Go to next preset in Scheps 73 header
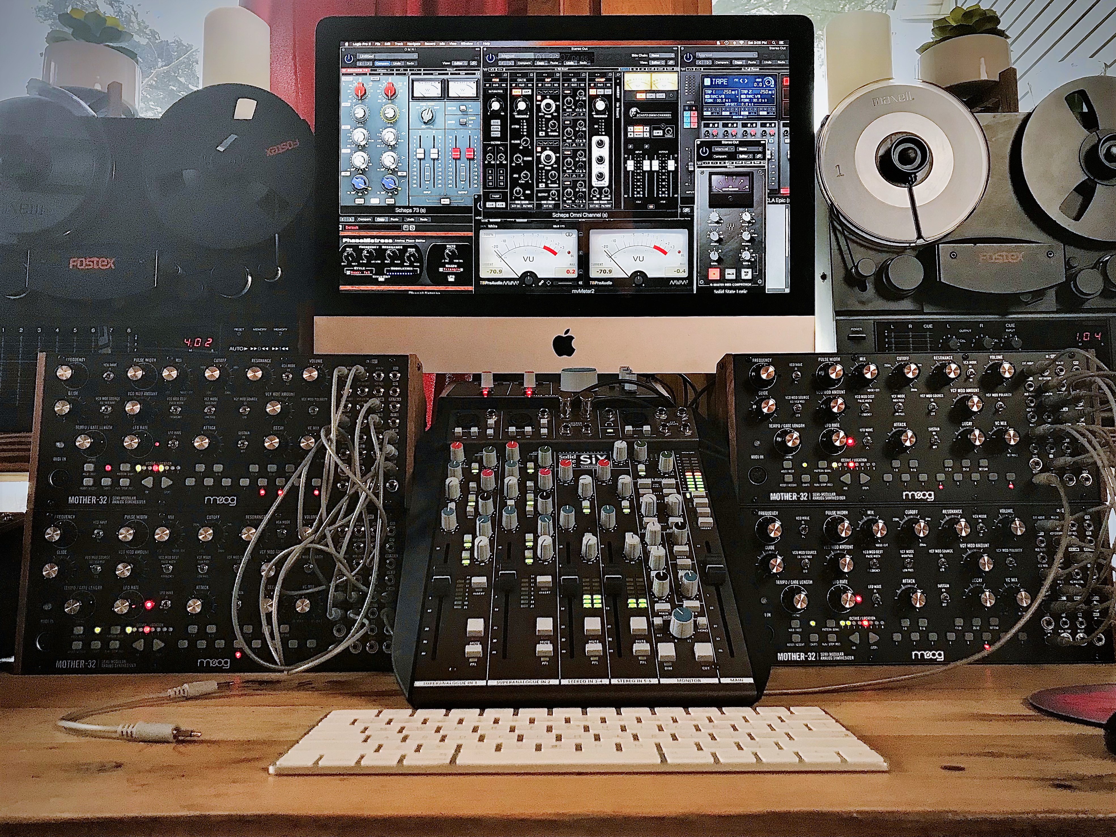This screenshot has height=837, width=1116. point(368,63)
